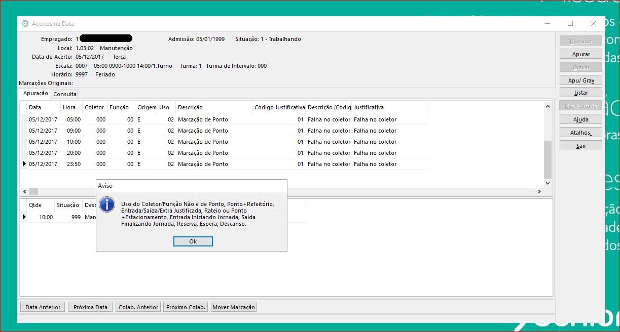Exit using the Sair button
This screenshot has height=332, width=620.
pos(581,146)
